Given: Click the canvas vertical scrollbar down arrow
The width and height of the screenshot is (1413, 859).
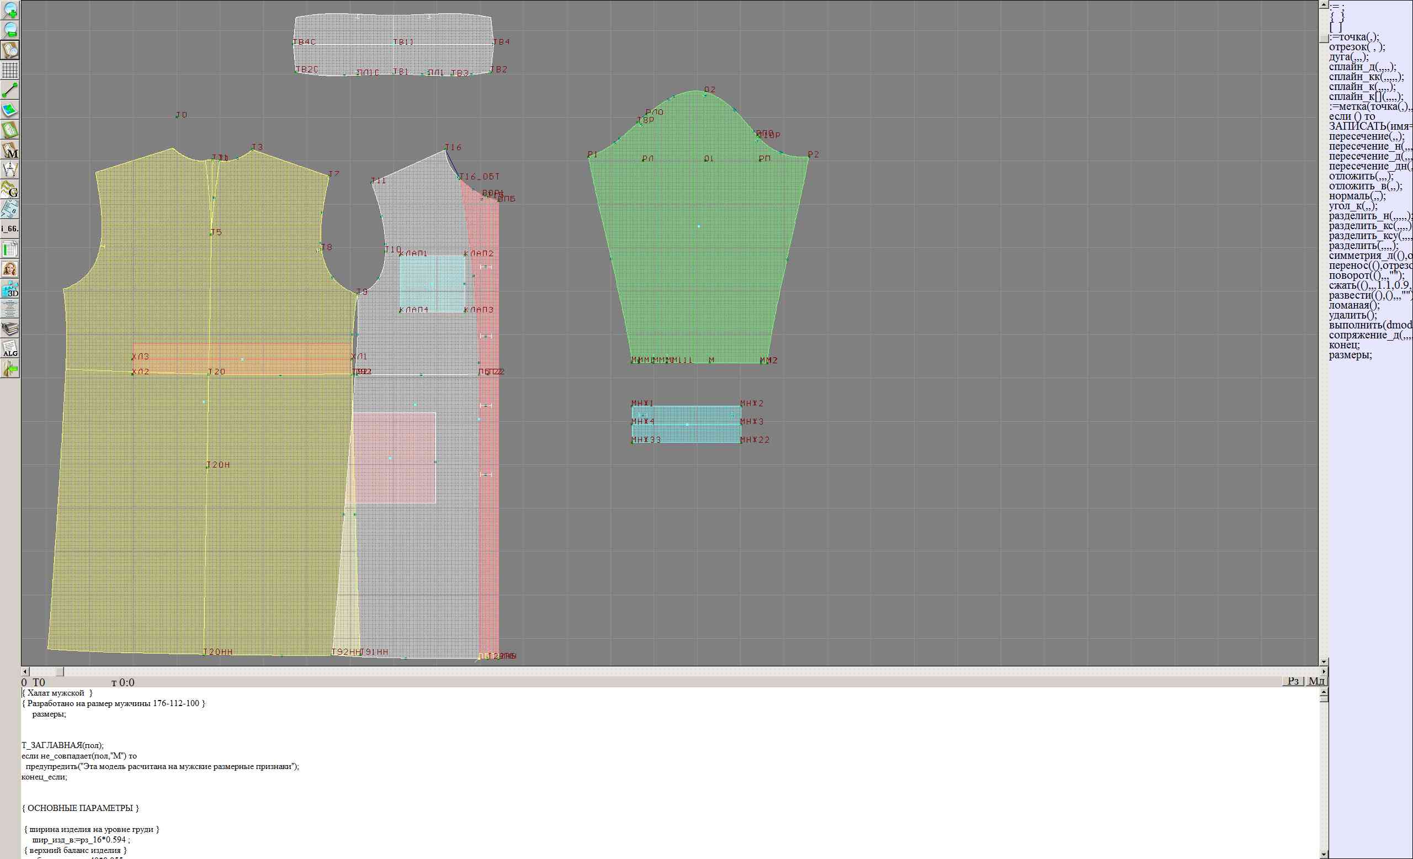Looking at the screenshot, I should point(1324,662).
